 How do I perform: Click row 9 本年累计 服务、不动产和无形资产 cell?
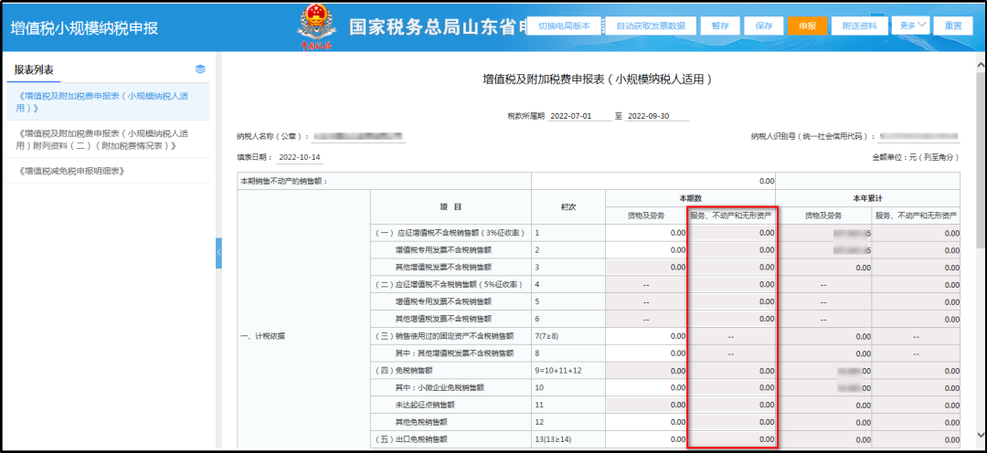click(x=916, y=370)
